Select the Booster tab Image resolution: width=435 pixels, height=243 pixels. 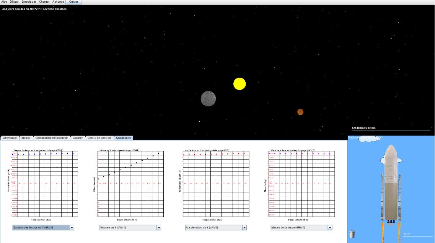click(x=78, y=138)
